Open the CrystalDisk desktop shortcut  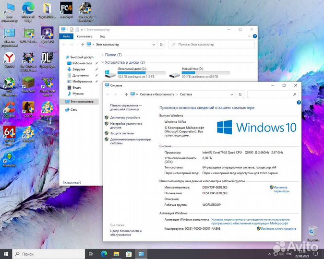pos(48,11)
